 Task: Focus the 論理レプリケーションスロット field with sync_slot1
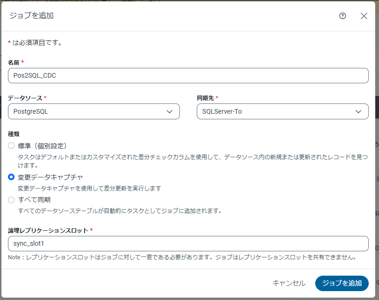(188, 244)
